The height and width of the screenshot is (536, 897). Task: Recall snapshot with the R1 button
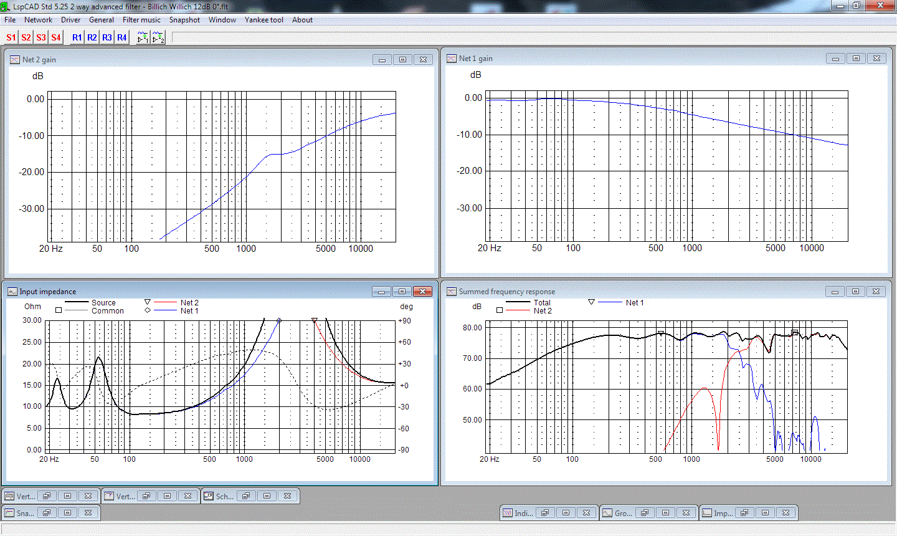tap(77, 37)
